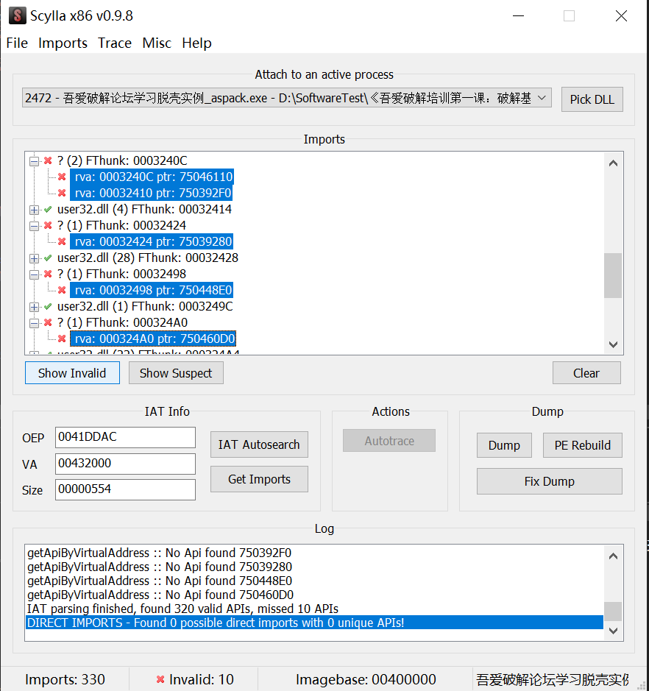Click the red X Invalid status bar icon
This screenshot has height=691, width=649.
click(160, 679)
